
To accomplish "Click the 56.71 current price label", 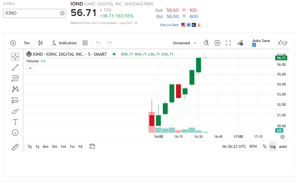I will [x=281, y=58].
